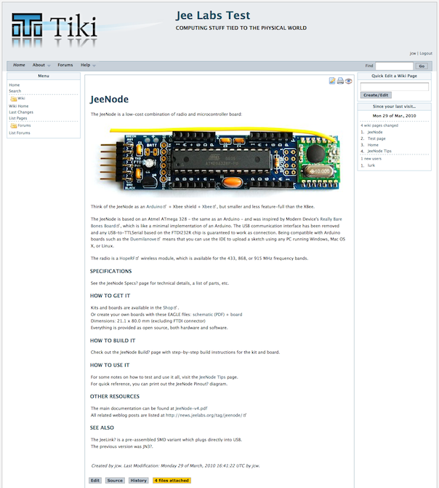The width and height of the screenshot is (439, 488).
Task: Open JeeNode in the changed pages list
Action: (x=375, y=133)
